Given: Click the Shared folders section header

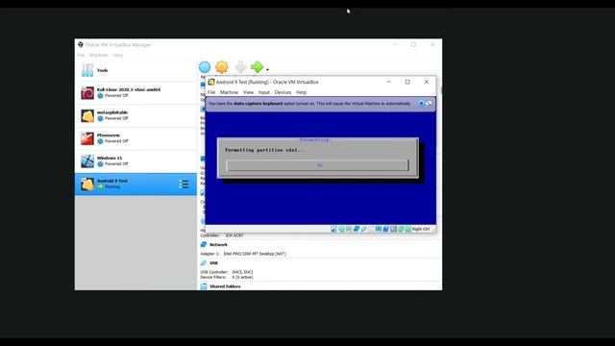Looking at the screenshot, I should pos(225,286).
